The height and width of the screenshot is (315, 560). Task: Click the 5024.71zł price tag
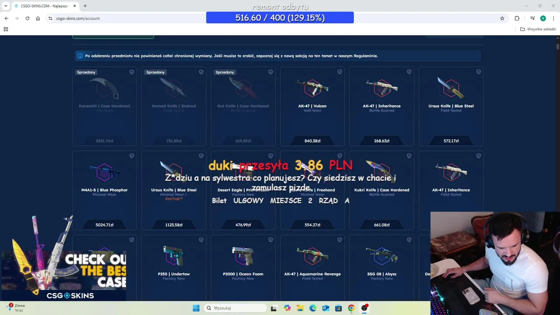coord(105,225)
